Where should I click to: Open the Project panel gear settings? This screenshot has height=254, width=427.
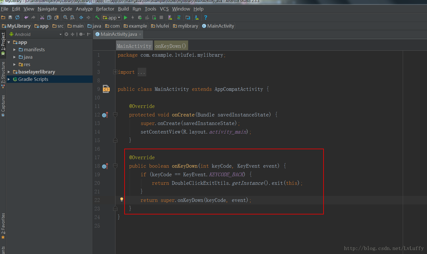point(82,34)
